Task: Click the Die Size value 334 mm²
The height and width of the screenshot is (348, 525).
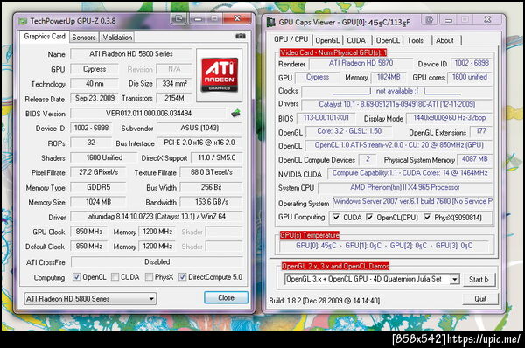Action: (174, 84)
